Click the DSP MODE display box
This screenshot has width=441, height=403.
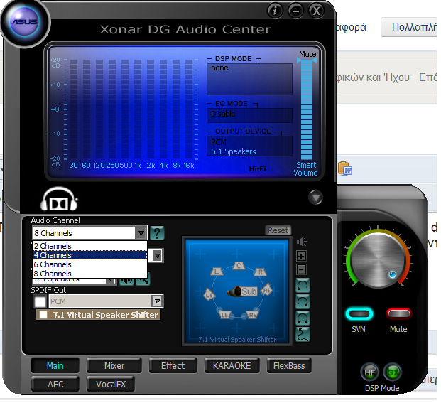[x=249, y=79]
